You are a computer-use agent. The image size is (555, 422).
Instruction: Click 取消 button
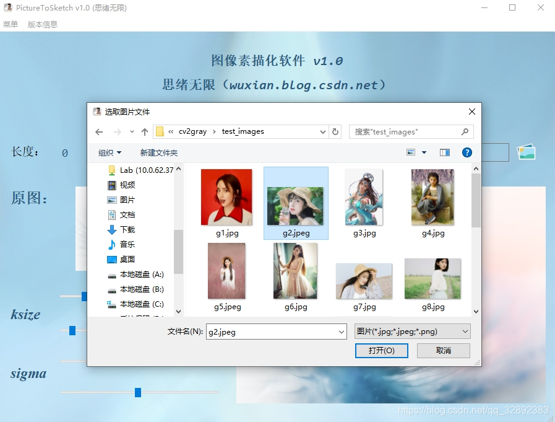pos(444,351)
